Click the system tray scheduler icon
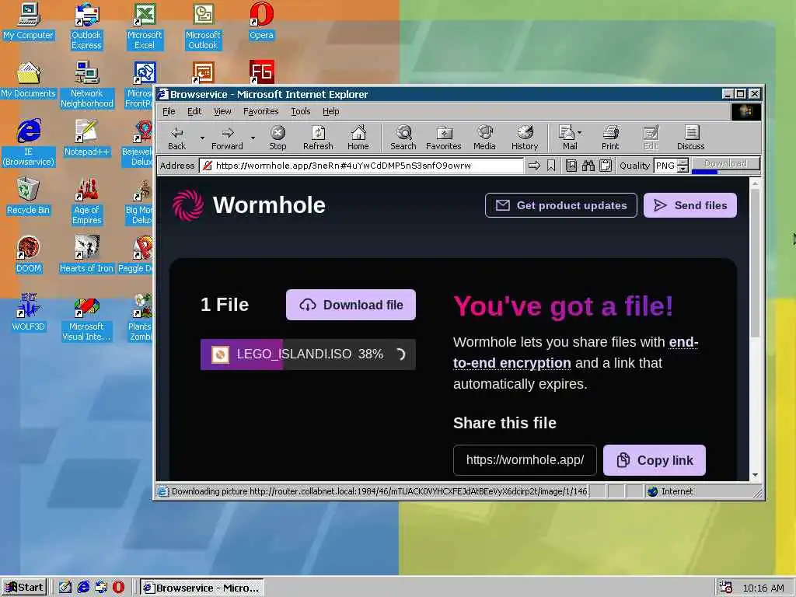Image resolution: width=796 pixels, height=597 pixels. (x=725, y=588)
